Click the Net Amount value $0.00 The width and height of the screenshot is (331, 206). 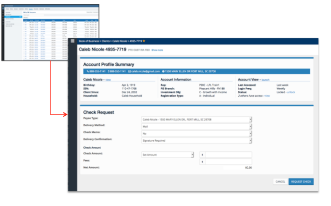pos(248,168)
